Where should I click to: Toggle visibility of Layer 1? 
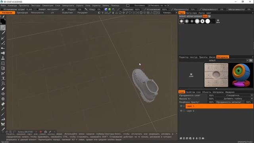pos(181,106)
